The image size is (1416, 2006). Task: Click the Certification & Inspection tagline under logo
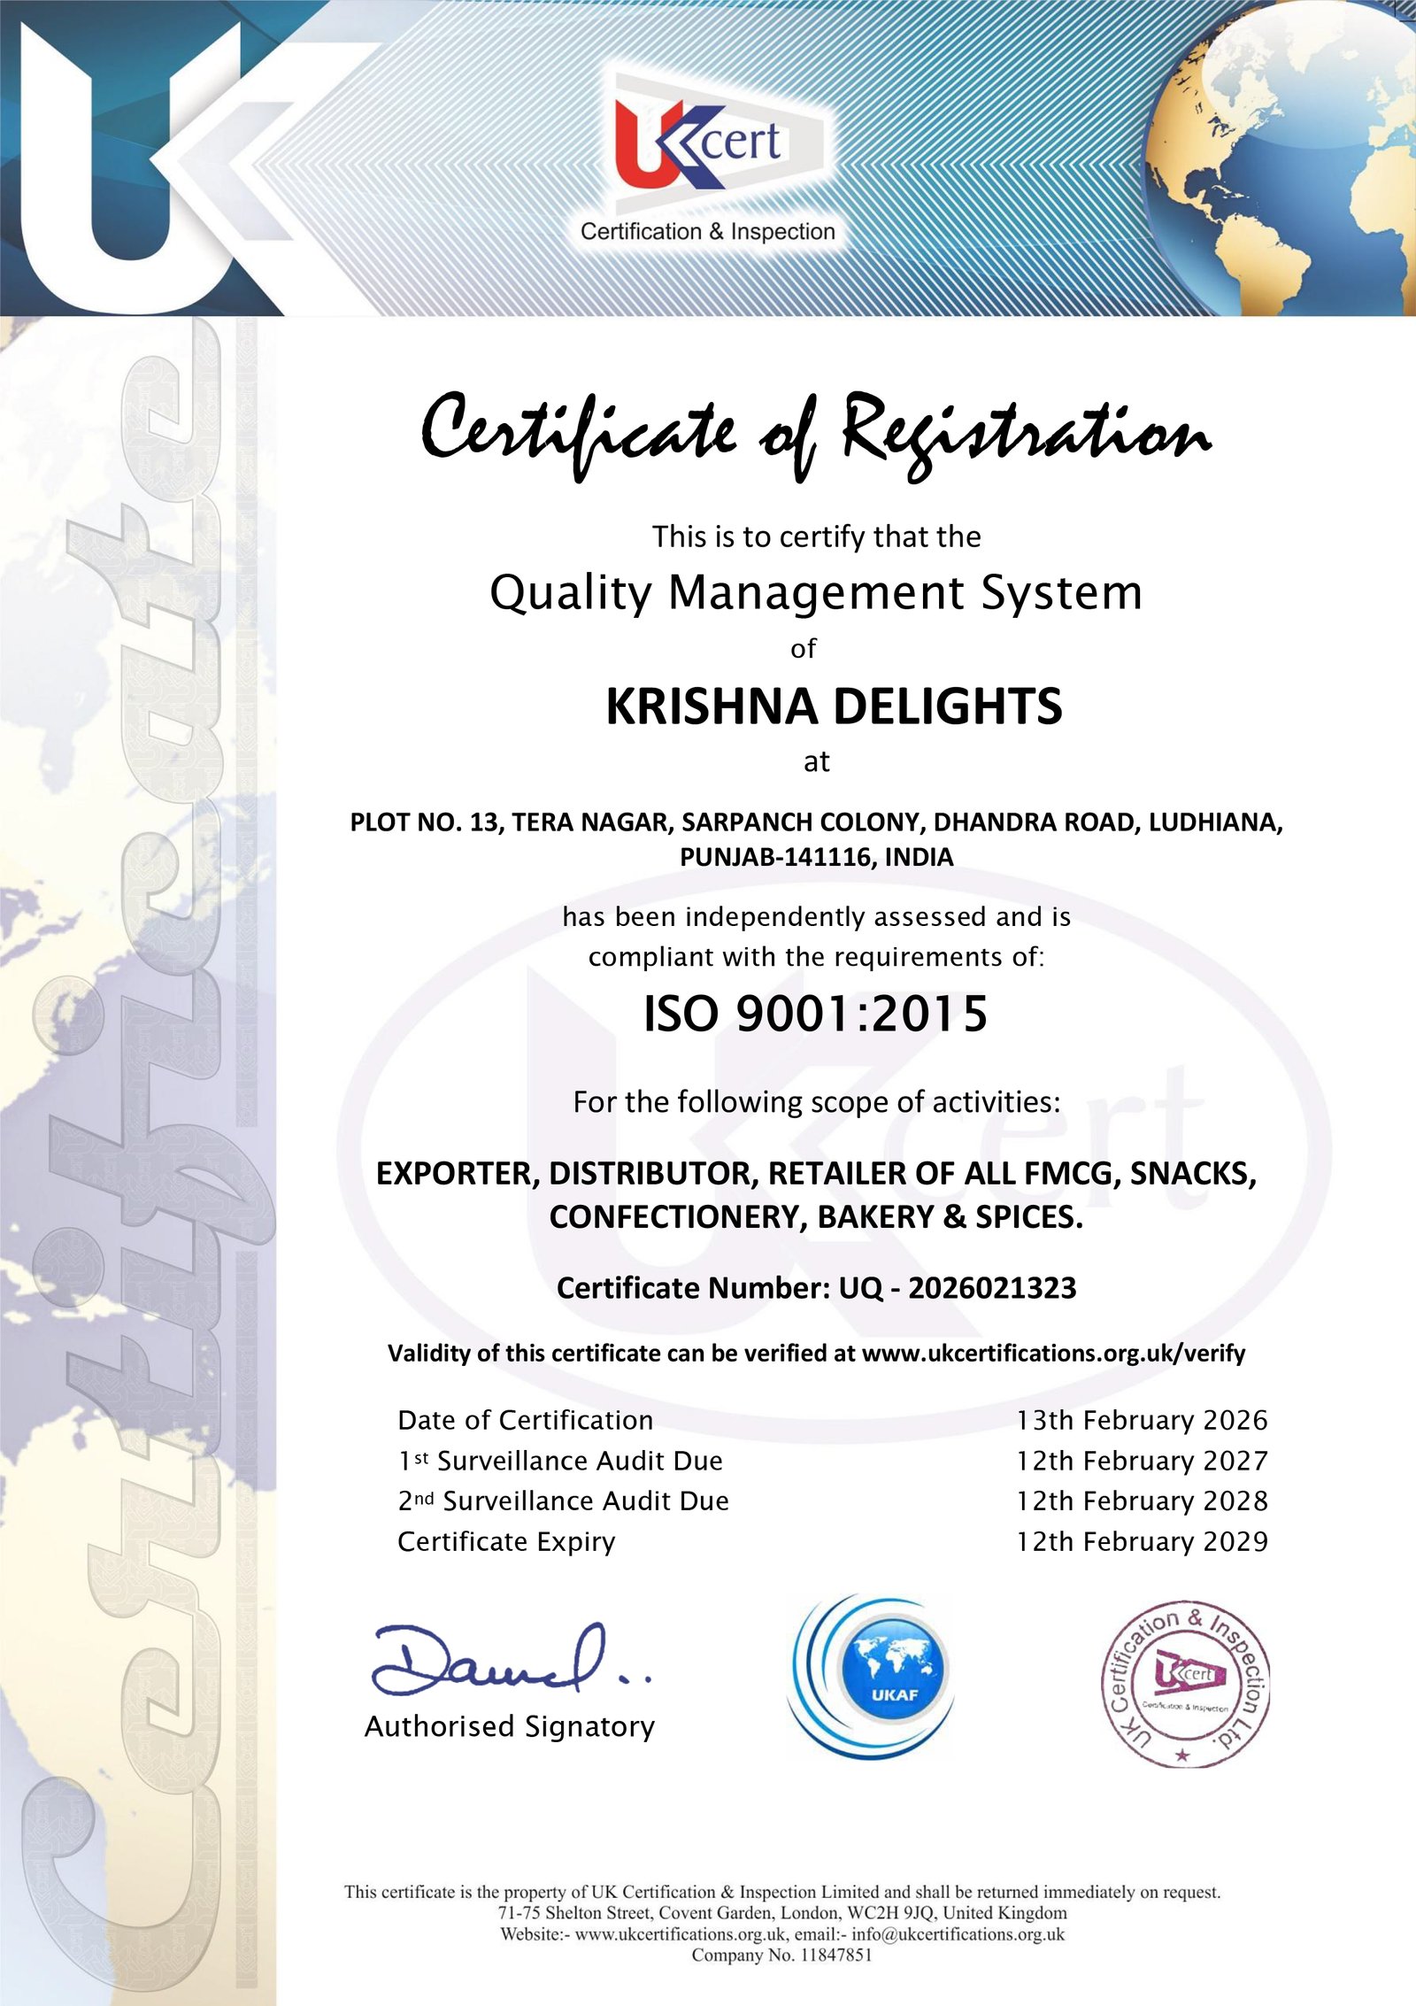click(x=707, y=232)
